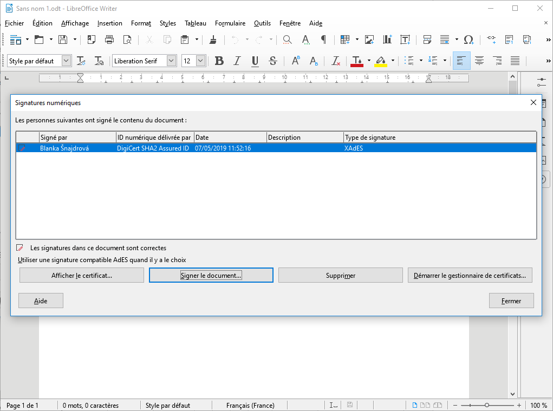The width and height of the screenshot is (553, 411).
Task: Click the Open folder icon
Action: click(39, 40)
